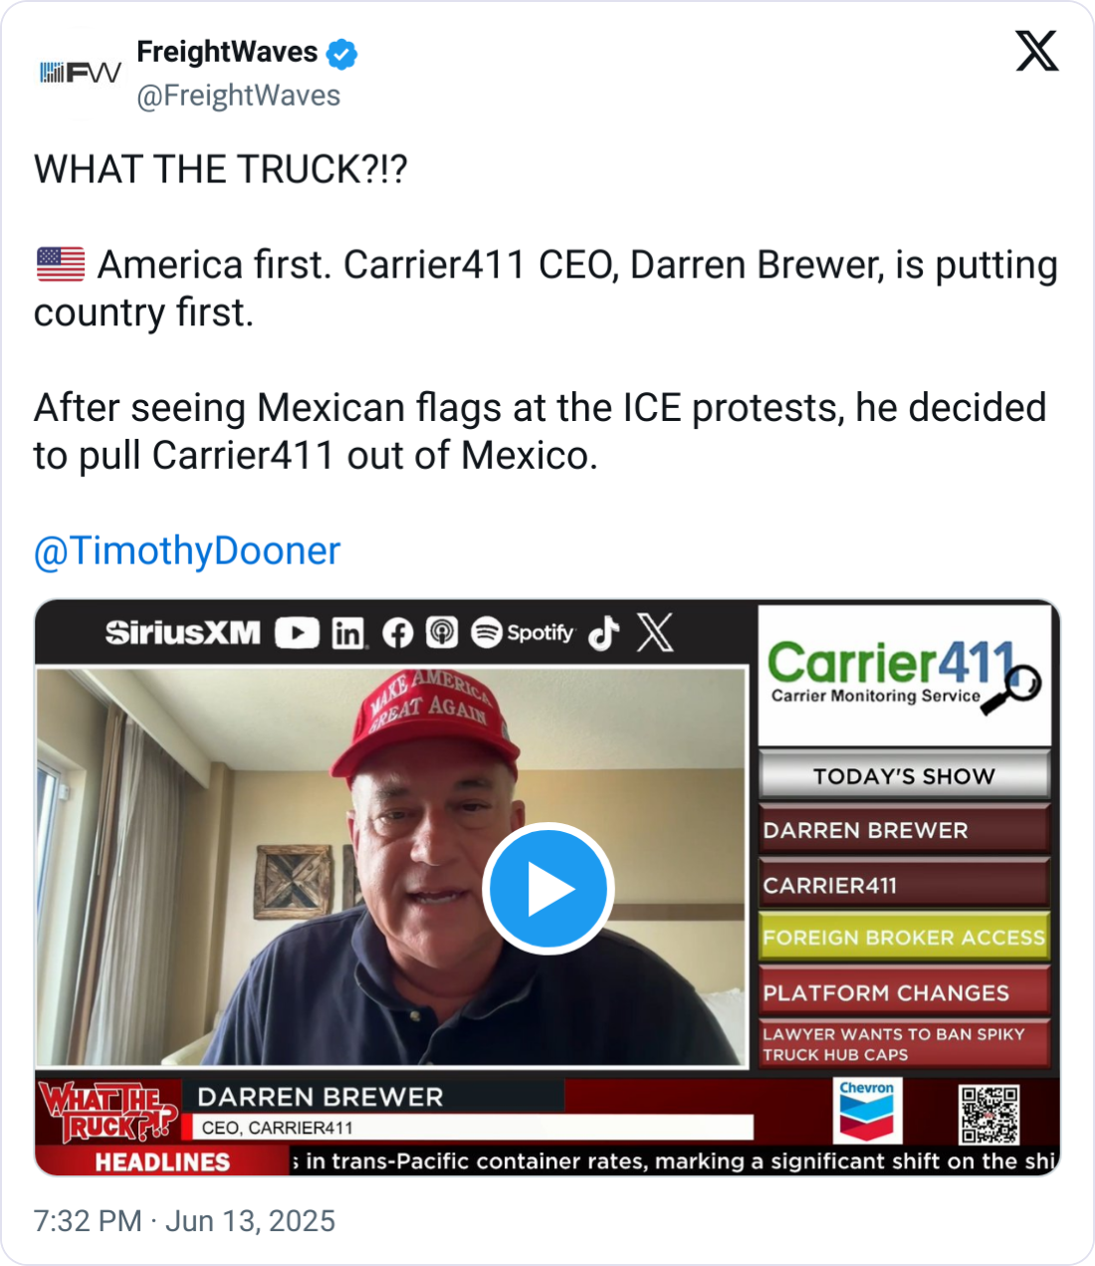
Task: Play the embedded video
Action: tap(547, 888)
